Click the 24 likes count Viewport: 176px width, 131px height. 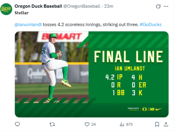[x=93, y=124]
